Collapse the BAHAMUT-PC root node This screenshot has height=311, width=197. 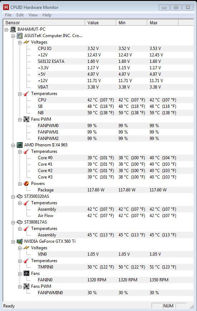point(6,30)
